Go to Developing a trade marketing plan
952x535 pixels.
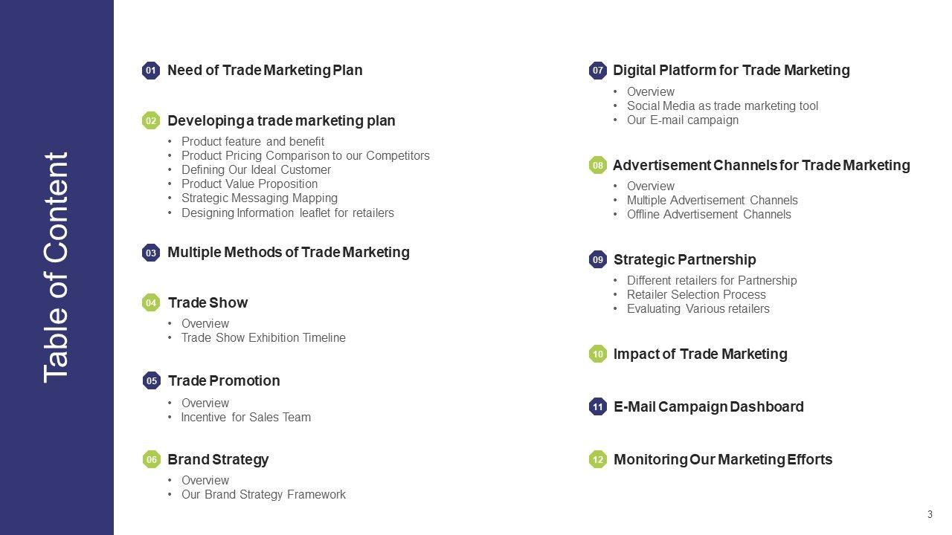(x=281, y=120)
